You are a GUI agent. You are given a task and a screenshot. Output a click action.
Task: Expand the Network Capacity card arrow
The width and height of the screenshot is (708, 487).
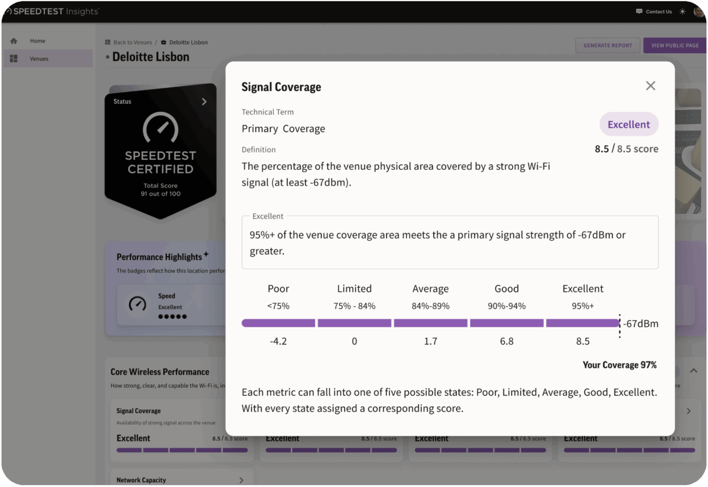241,480
